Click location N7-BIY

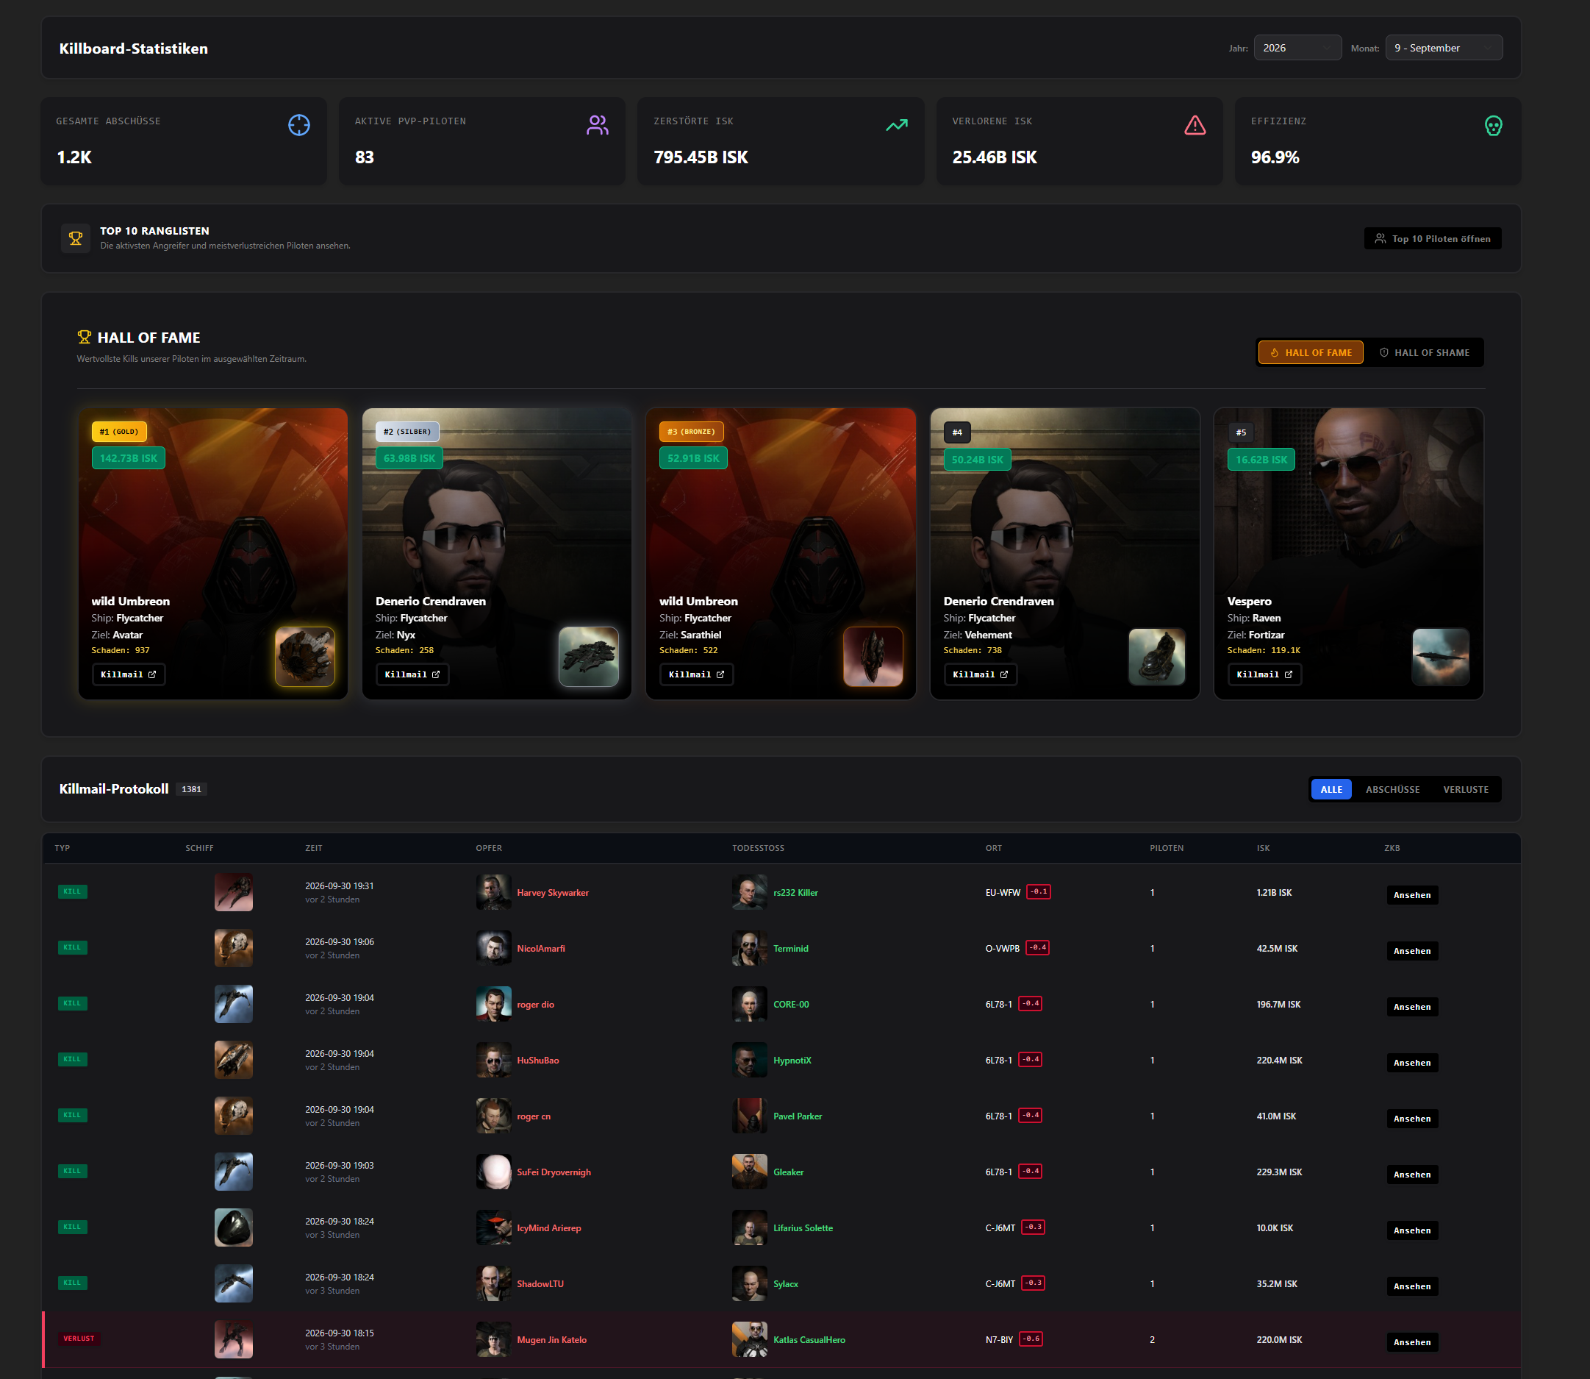[x=998, y=1340]
